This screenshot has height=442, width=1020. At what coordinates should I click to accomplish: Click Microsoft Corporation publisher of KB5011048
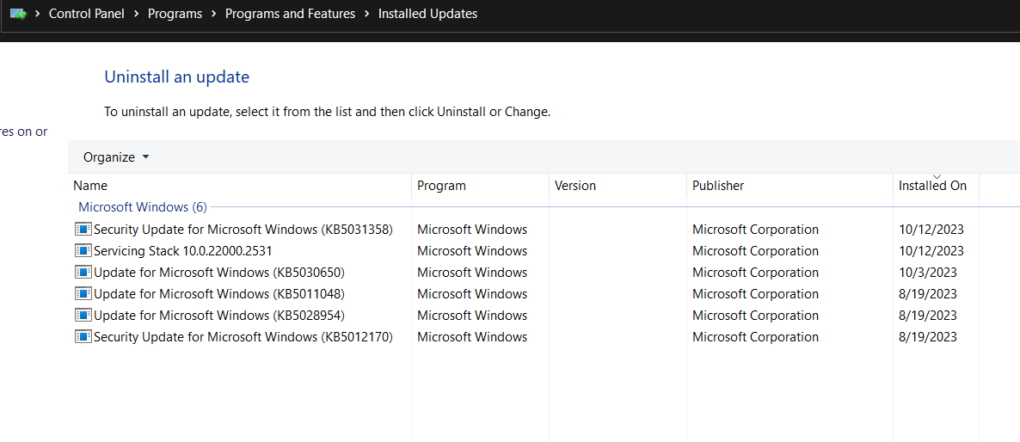[x=755, y=293]
